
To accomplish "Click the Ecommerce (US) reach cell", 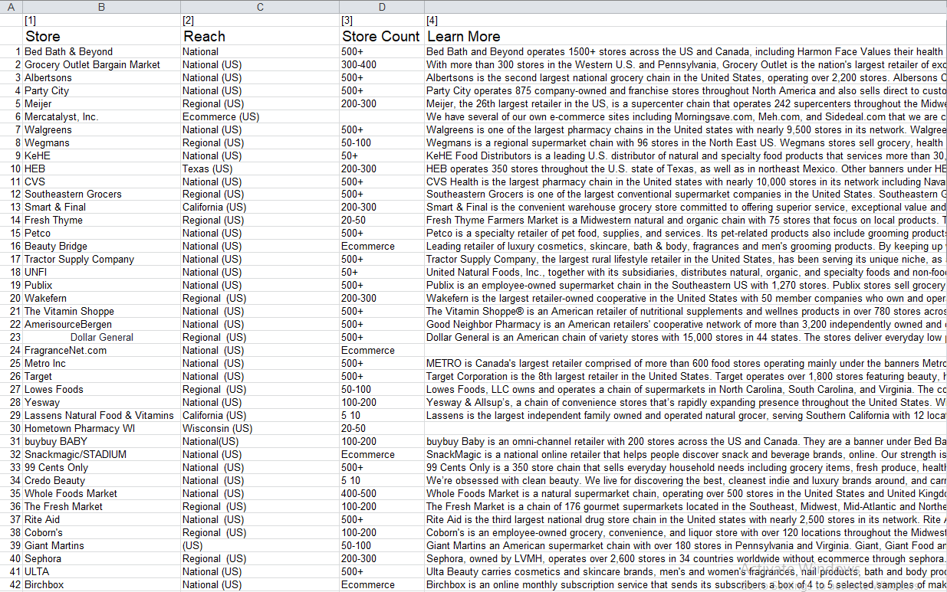I will tap(260, 117).
